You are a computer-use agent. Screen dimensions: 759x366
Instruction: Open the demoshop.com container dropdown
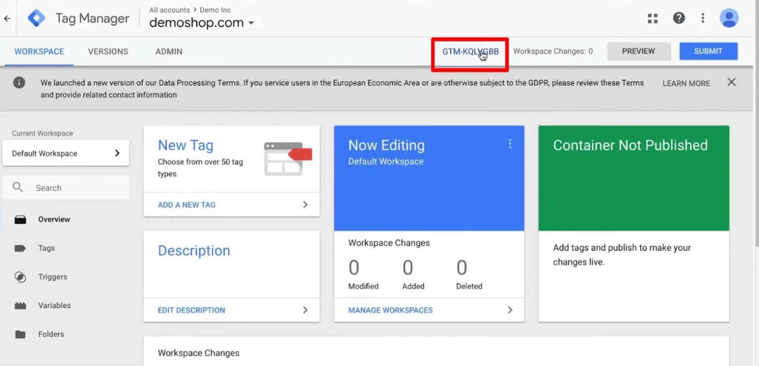coord(252,22)
